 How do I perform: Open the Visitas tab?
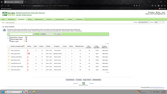(x=30, y=19)
